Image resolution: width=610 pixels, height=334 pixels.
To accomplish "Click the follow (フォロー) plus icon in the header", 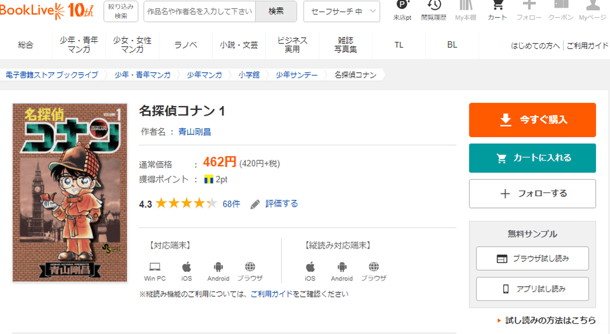I will coord(529,9).
